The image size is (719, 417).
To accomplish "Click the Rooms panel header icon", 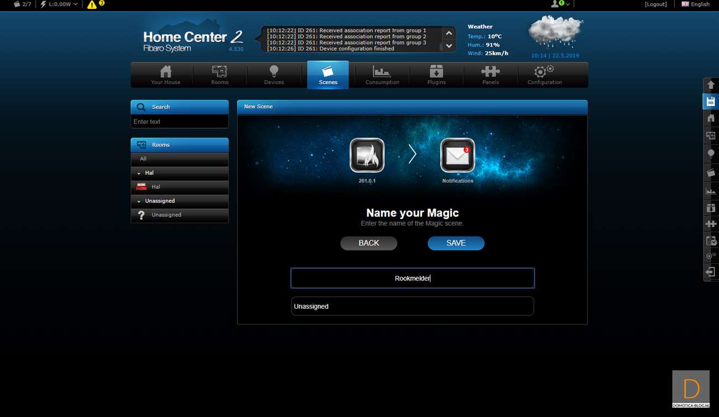I will tap(142, 145).
